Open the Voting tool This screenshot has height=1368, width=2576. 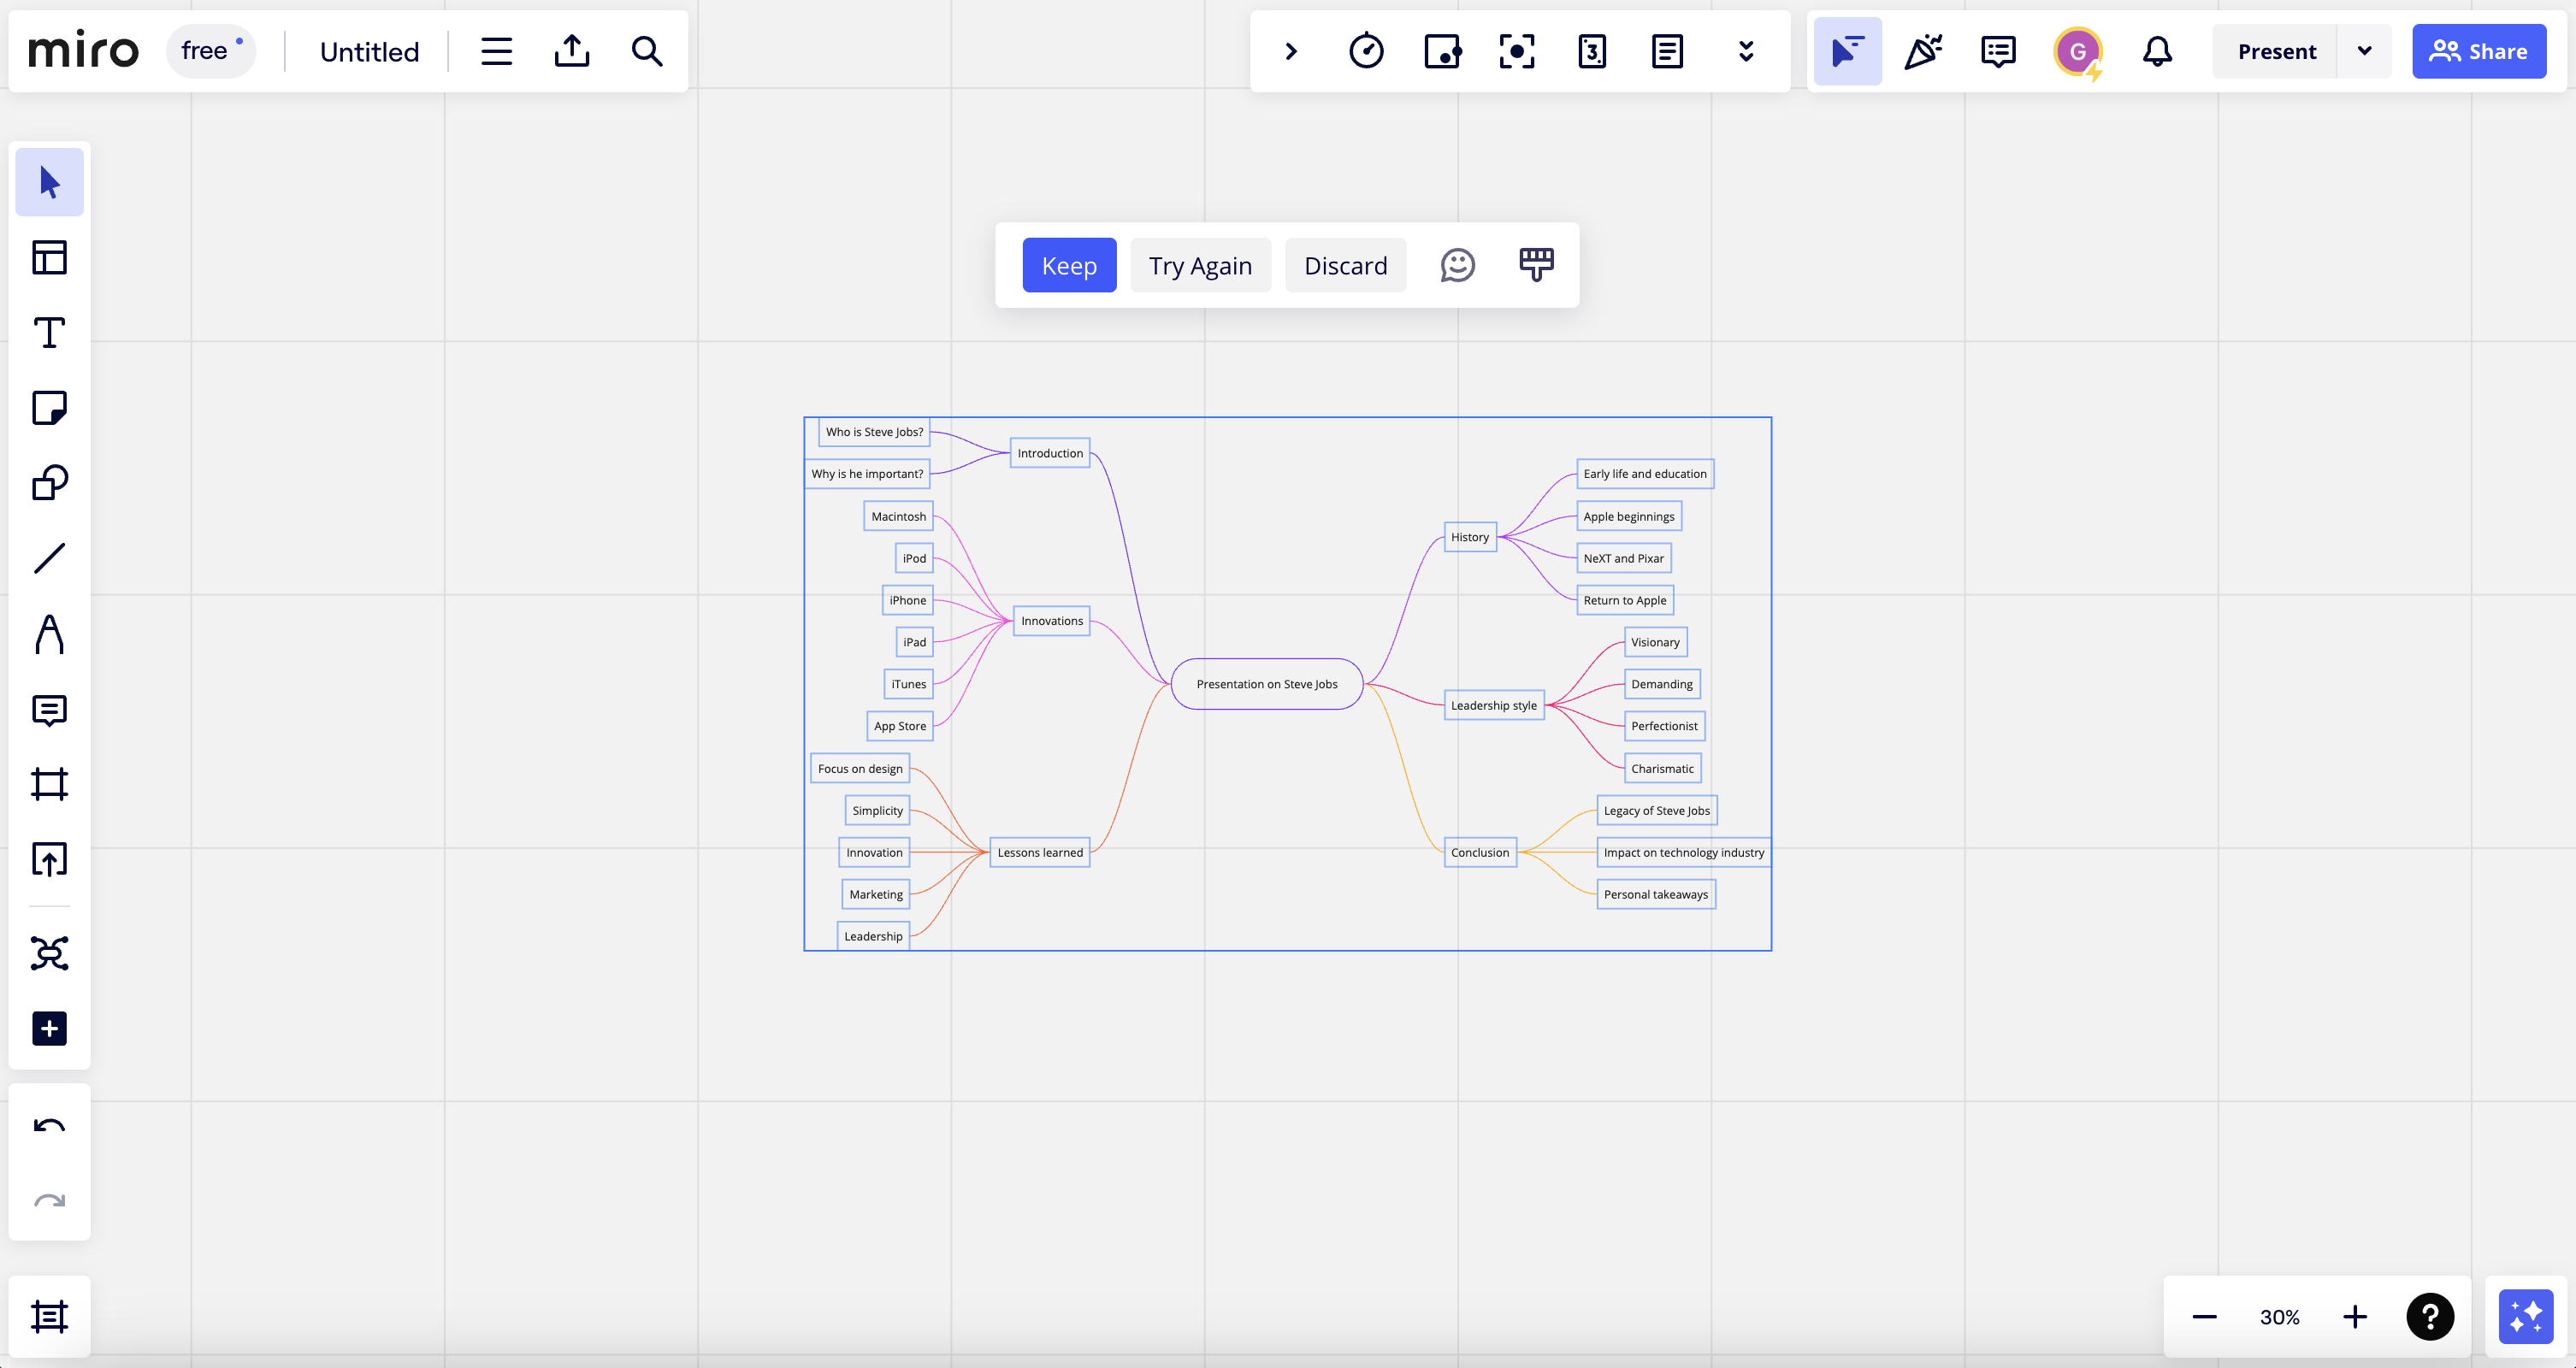click(1442, 51)
